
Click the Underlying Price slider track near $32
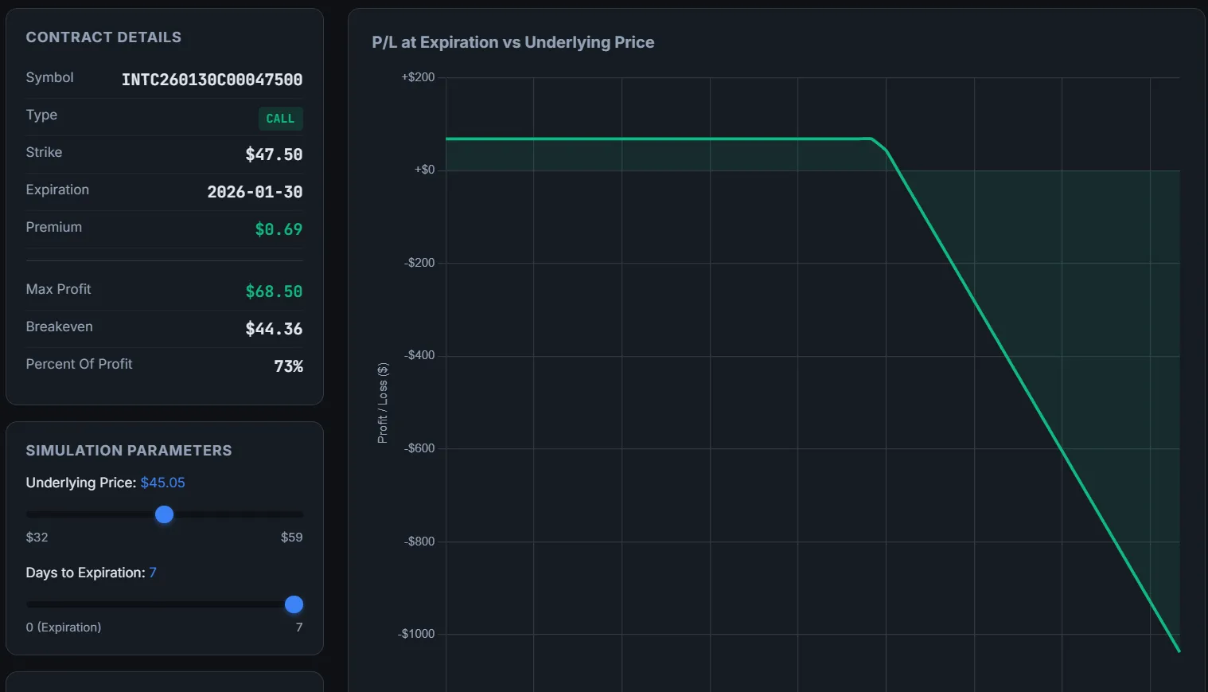coord(36,514)
